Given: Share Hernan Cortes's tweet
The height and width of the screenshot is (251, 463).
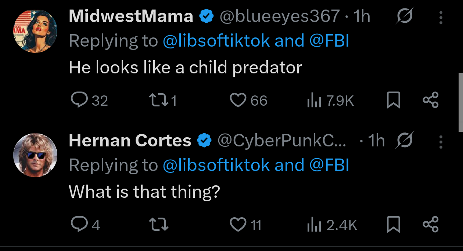Looking at the screenshot, I should [x=431, y=224].
